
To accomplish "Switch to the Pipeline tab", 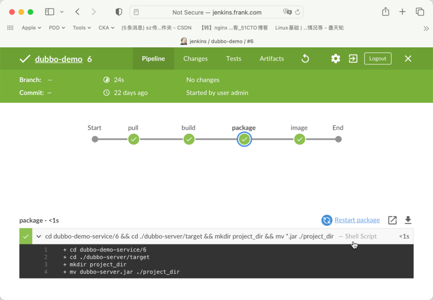I will (153, 58).
